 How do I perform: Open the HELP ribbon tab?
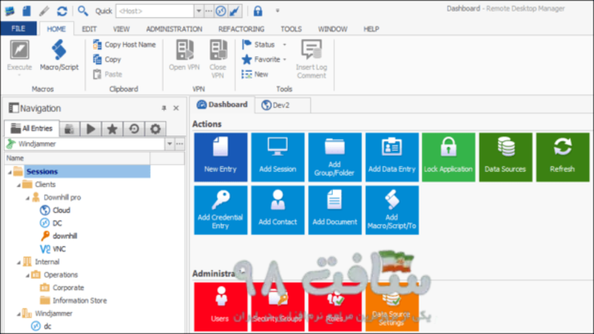371,29
